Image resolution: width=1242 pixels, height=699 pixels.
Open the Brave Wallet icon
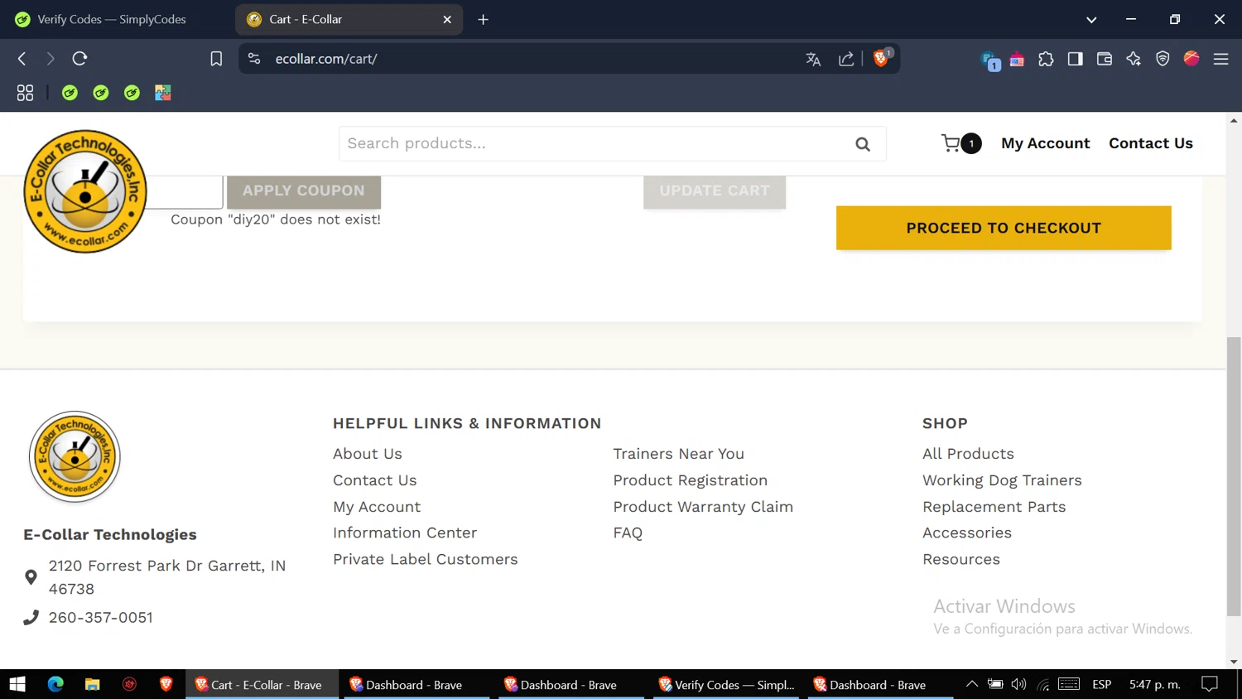[x=1104, y=59]
